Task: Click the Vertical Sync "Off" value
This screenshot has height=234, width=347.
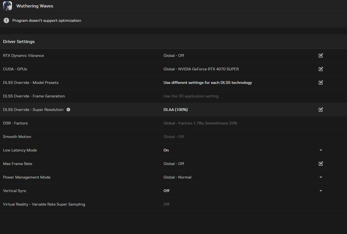Action: (x=167, y=191)
